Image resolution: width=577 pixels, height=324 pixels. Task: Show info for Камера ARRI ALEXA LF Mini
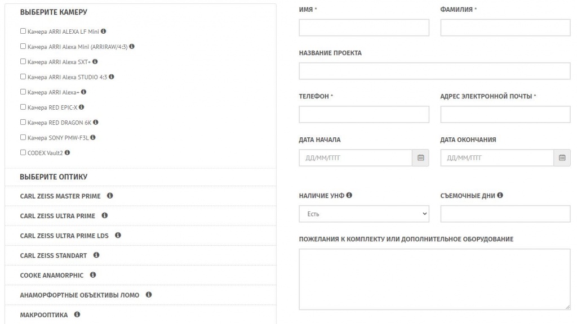(104, 31)
